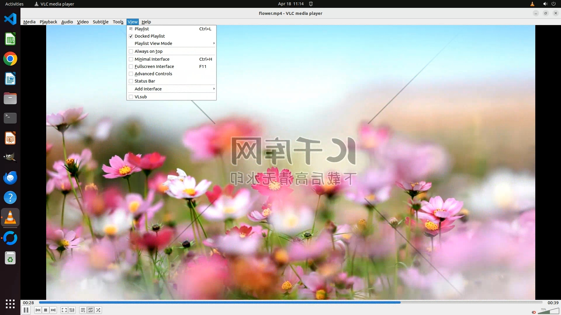Image resolution: width=561 pixels, height=315 pixels.
Task: Open Thunderbird from the Ubuntu dock
Action: tap(10, 178)
